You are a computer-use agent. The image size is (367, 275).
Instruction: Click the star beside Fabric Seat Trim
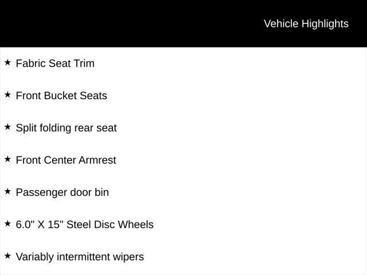[x=7, y=62]
